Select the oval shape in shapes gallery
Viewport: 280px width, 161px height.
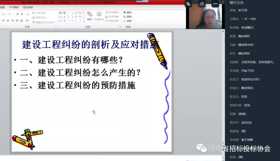click(80, 13)
